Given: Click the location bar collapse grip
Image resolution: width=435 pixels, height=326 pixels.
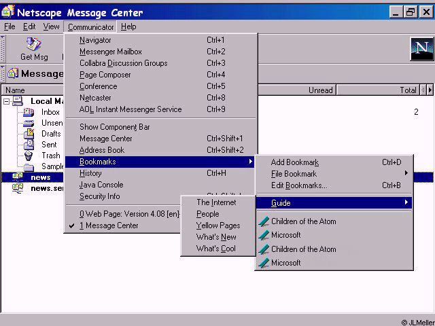Looking at the screenshot, I should coord(3,73).
